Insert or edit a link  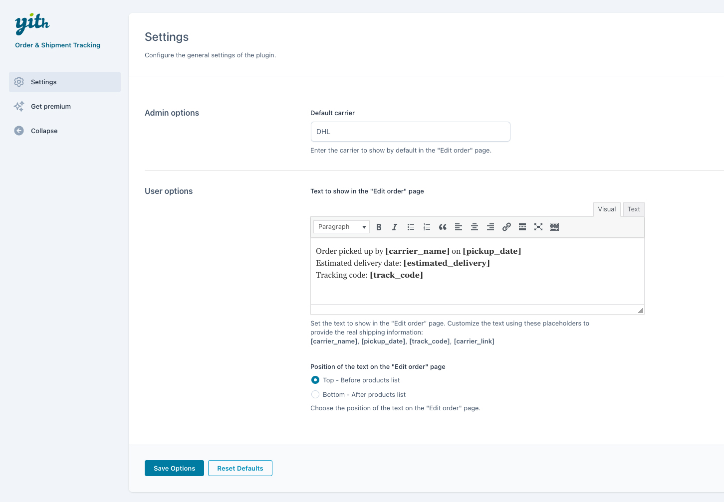tap(506, 227)
